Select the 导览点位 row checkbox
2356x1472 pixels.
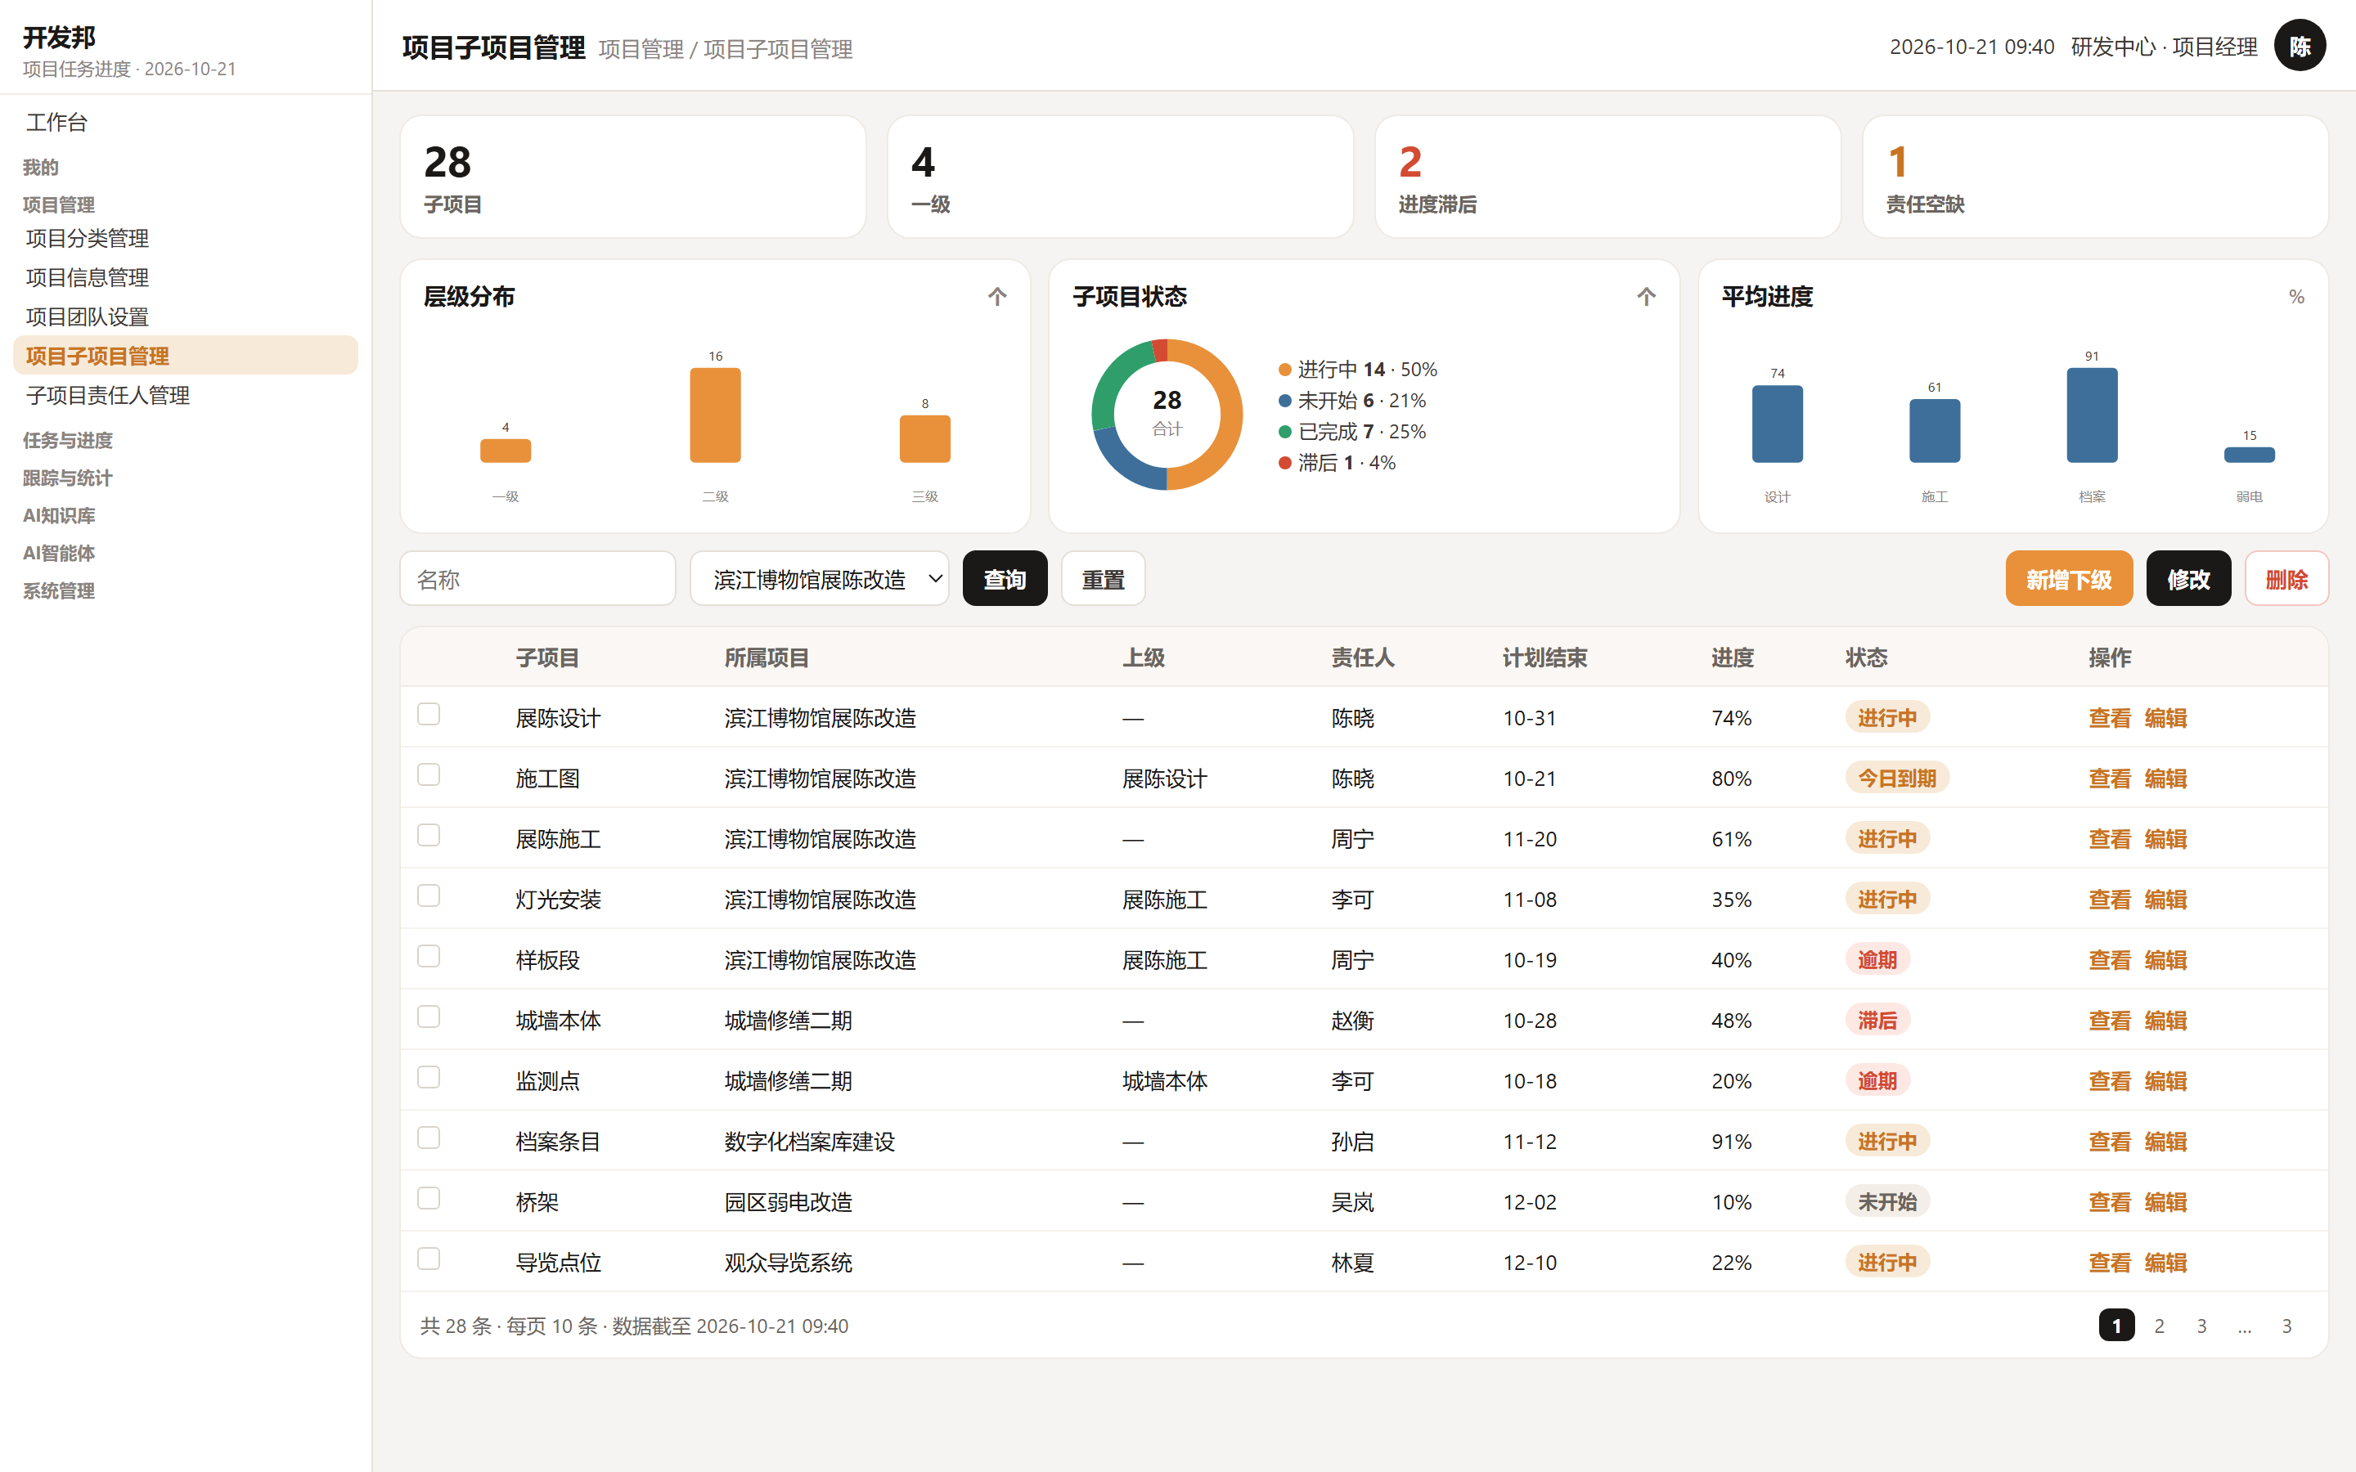429,1259
